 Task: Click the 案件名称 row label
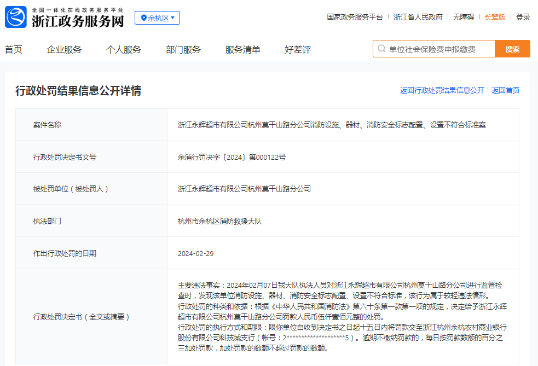click(48, 125)
